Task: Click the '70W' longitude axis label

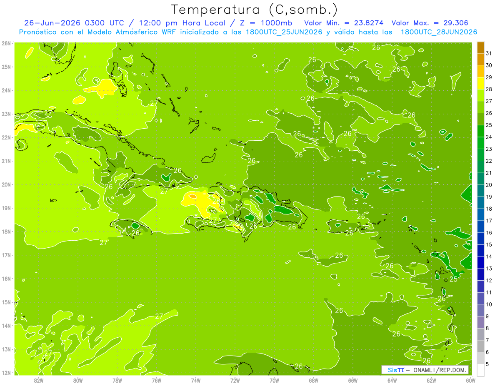Action: [274, 380]
